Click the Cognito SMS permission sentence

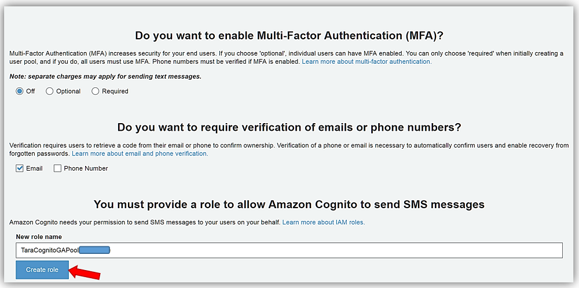[145, 222]
